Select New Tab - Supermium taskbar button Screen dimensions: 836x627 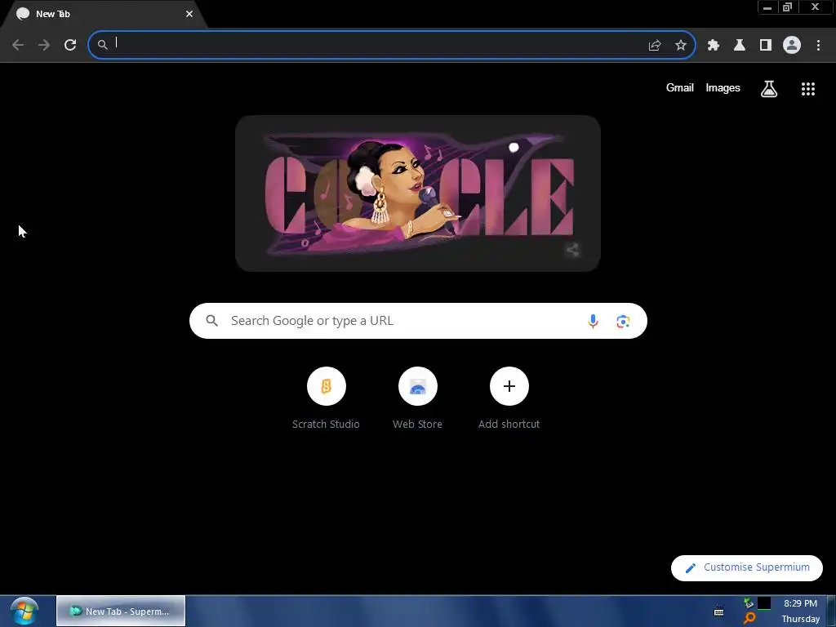[x=121, y=611]
